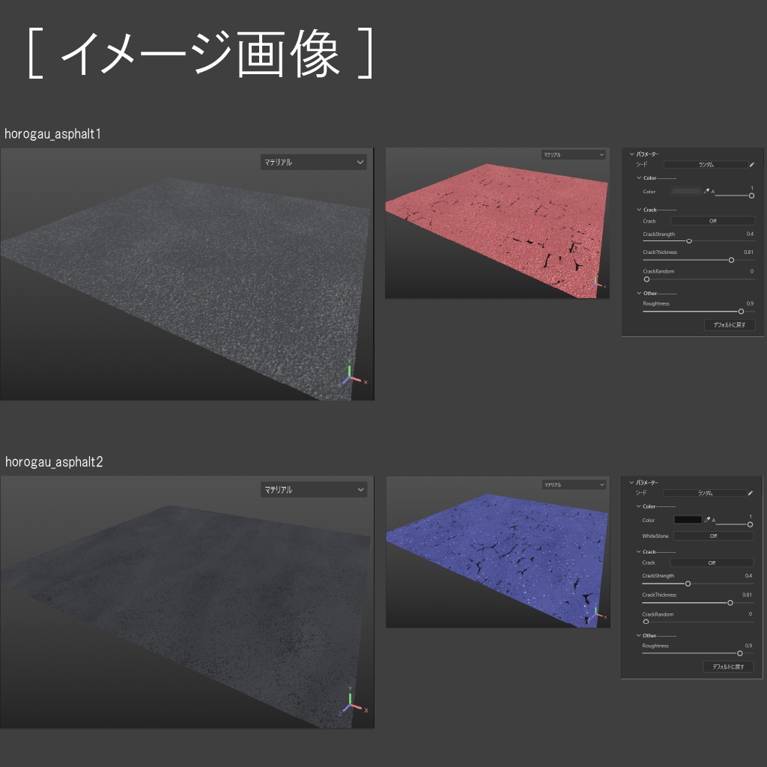Turn on the Crack toggle in the asphalt1 panel

coord(713,221)
